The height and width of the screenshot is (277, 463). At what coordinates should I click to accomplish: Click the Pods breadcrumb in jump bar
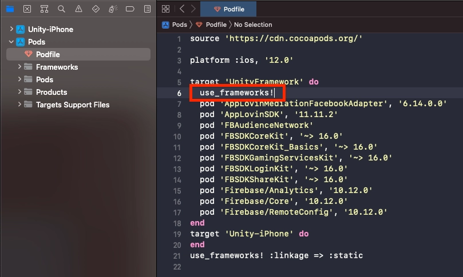180,25
